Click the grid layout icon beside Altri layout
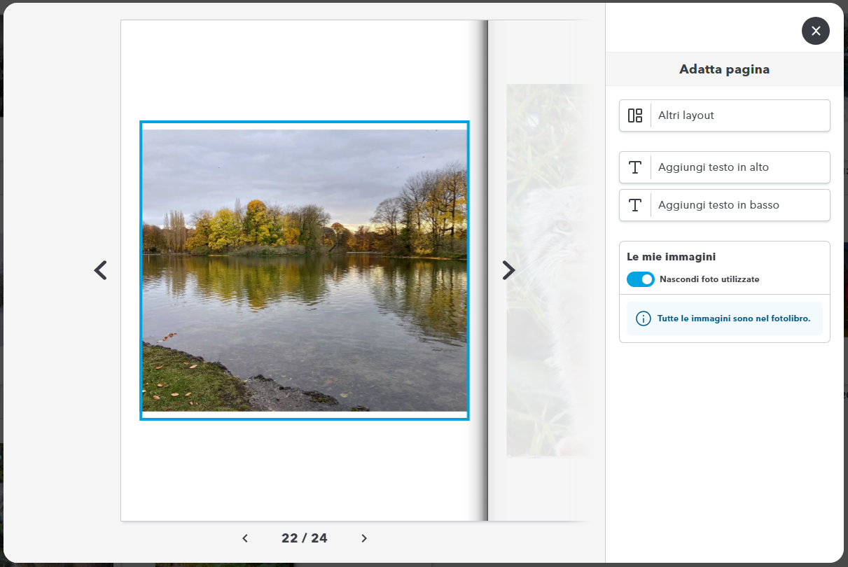 pyautogui.click(x=635, y=115)
